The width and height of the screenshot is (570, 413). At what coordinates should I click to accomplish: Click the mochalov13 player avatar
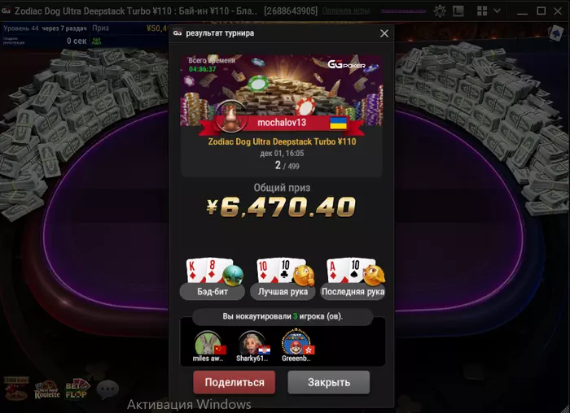click(x=231, y=115)
